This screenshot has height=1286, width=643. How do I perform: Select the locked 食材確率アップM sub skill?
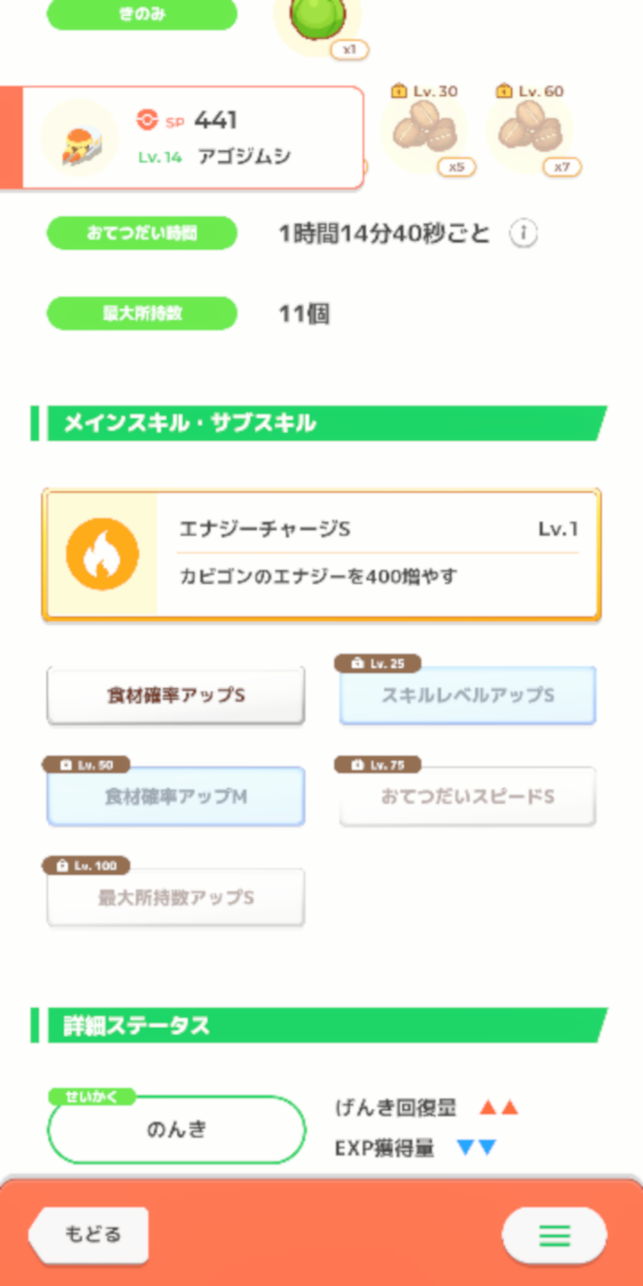tap(176, 796)
